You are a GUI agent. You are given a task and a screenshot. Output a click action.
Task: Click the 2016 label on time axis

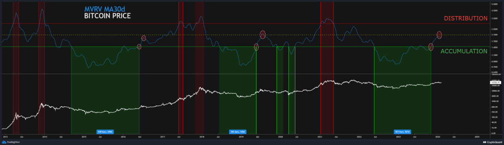tap(123, 137)
